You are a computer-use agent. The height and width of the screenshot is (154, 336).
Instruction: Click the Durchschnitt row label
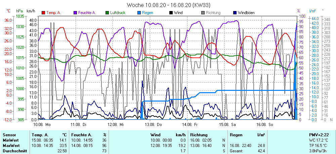[14, 151]
